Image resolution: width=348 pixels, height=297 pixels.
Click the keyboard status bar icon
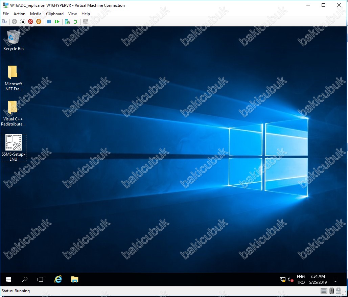[324, 291]
